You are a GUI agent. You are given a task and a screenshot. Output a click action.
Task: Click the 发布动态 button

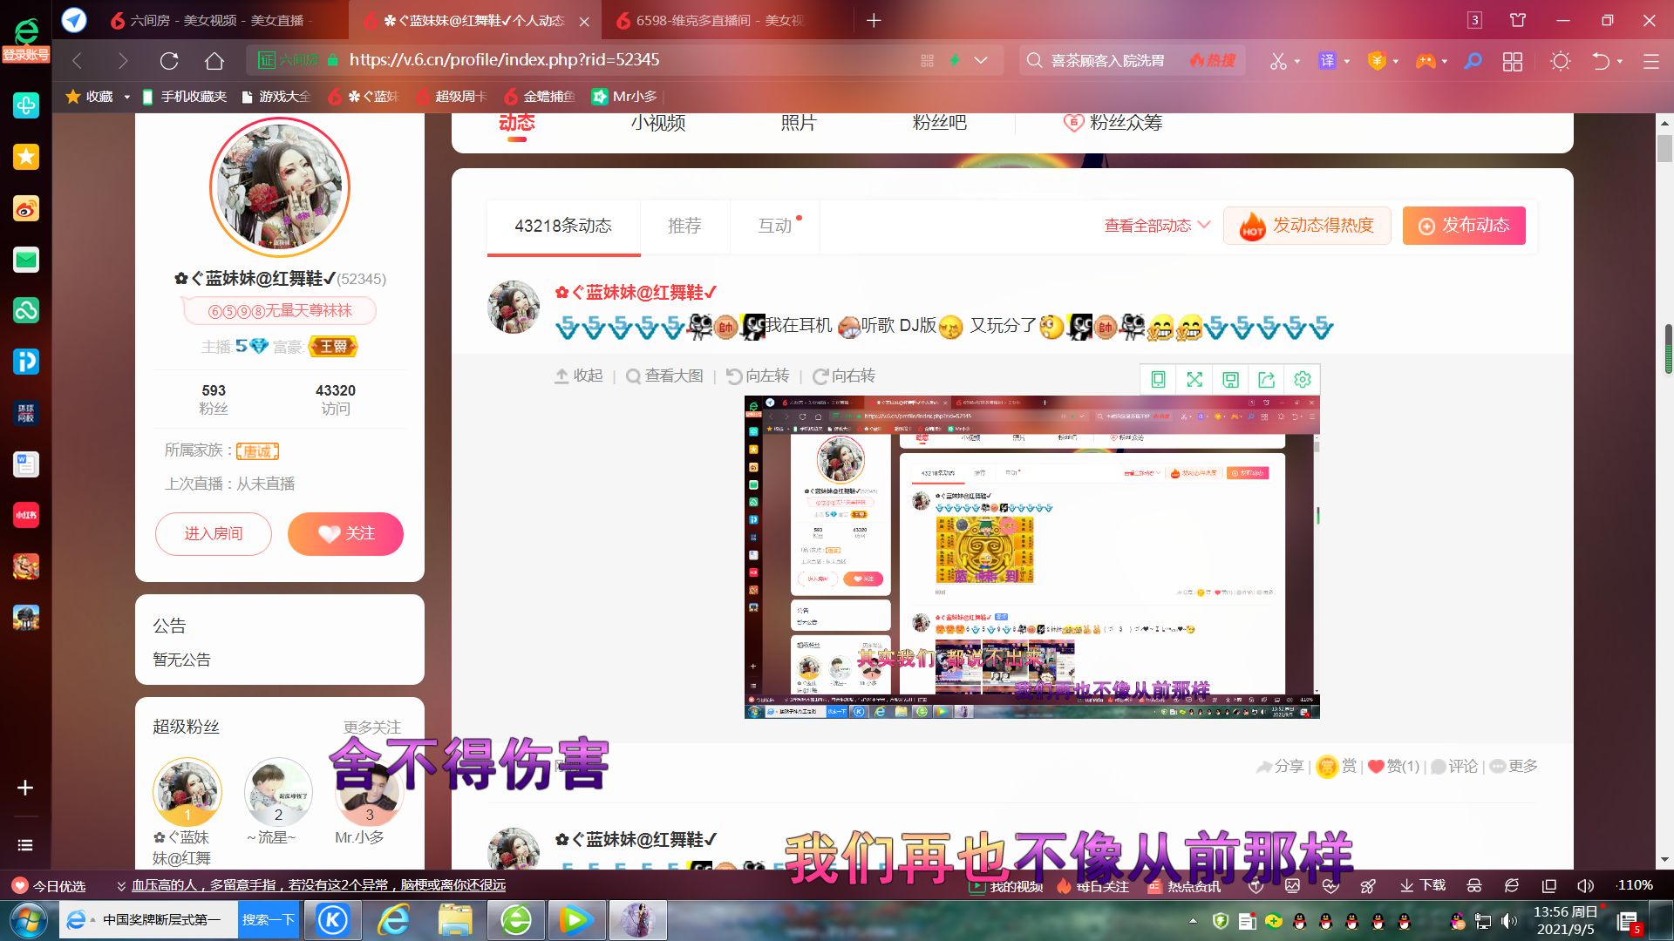click(x=1464, y=226)
